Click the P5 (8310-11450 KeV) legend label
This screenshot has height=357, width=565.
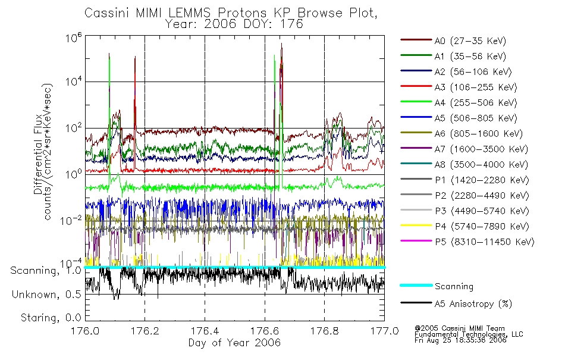485,242
